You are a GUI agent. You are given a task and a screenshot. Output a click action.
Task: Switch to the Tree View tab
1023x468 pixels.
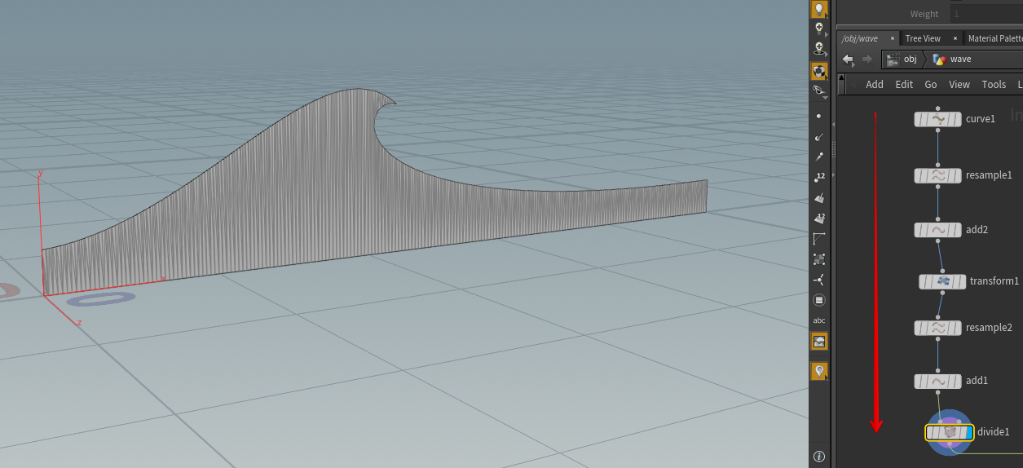(923, 38)
